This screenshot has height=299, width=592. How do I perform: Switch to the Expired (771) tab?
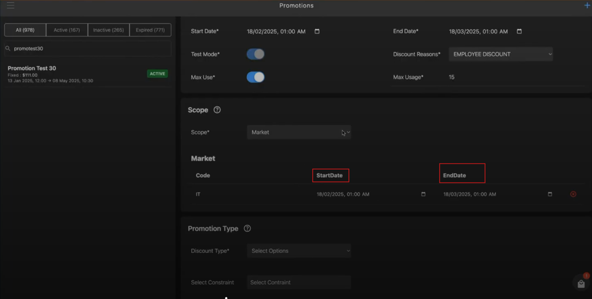pyautogui.click(x=150, y=30)
